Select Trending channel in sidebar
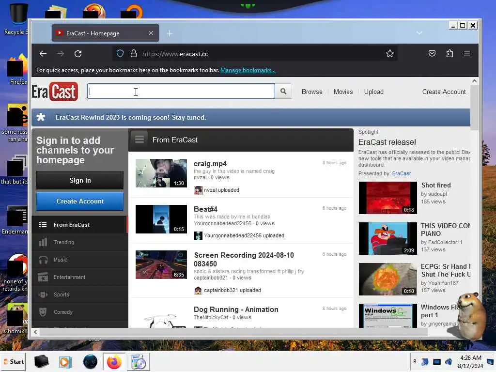 pyautogui.click(x=80, y=242)
